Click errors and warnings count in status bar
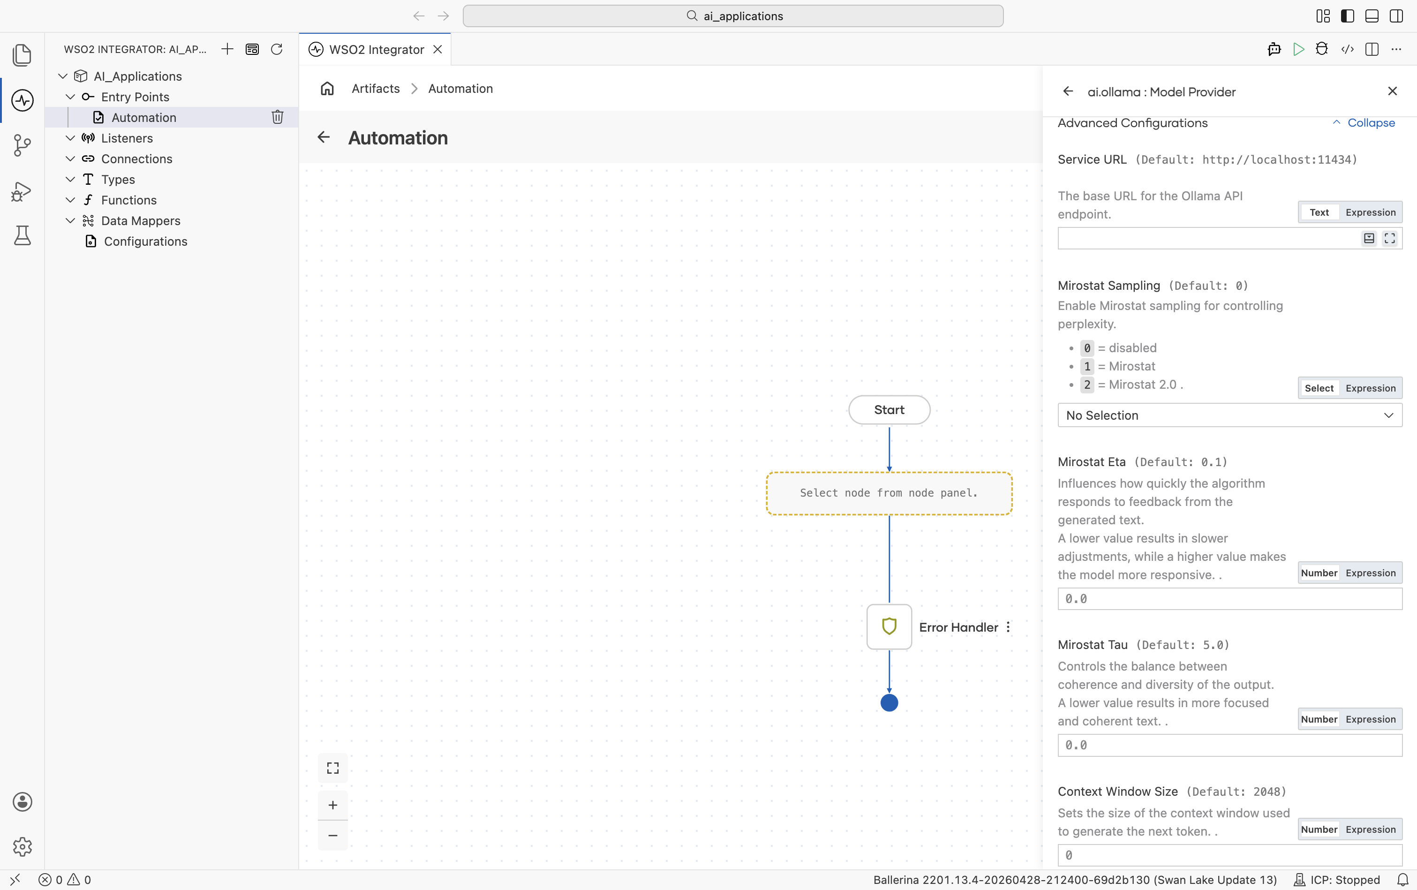Screen dimensions: 1417x890 click(x=65, y=879)
